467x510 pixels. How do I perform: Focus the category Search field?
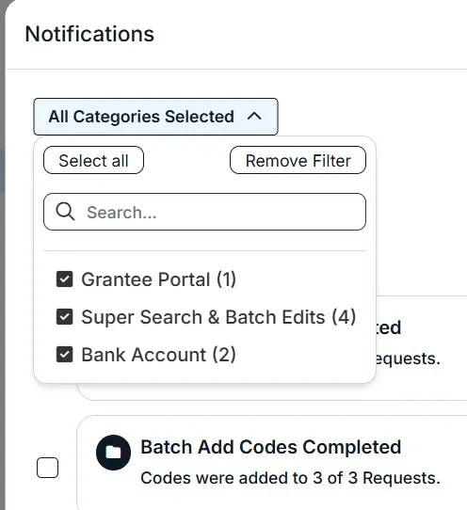(204, 212)
